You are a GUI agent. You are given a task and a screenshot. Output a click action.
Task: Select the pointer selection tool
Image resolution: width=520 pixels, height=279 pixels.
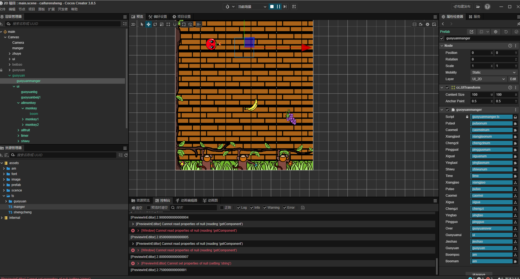(x=142, y=24)
